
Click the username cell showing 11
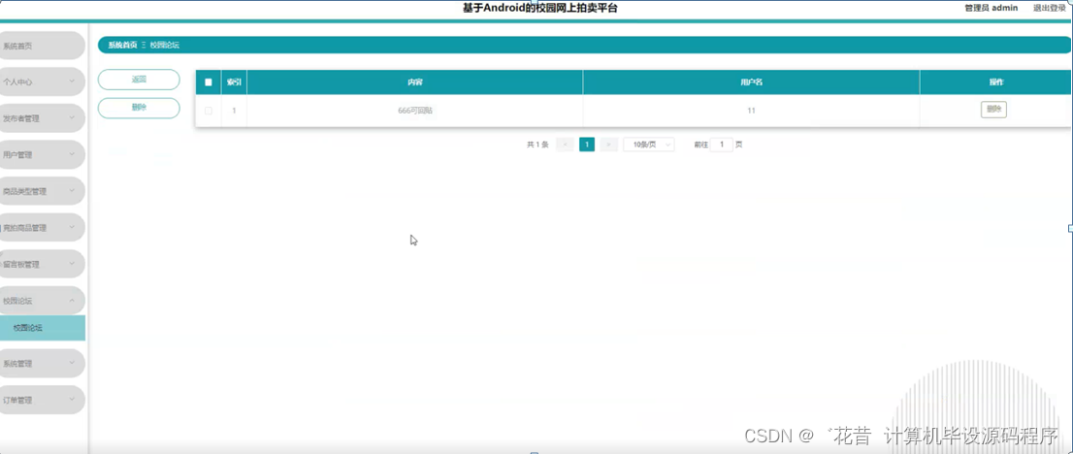751,111
